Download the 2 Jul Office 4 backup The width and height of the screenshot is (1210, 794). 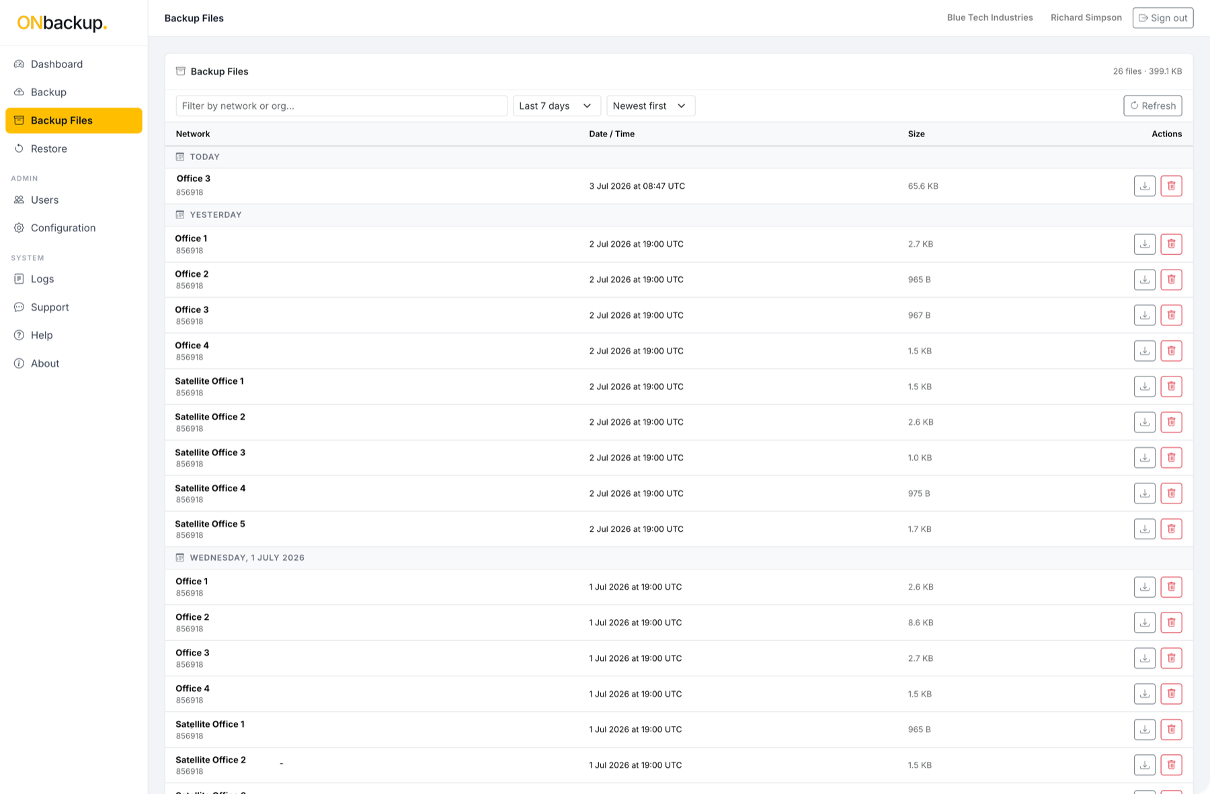[1144, 351]
